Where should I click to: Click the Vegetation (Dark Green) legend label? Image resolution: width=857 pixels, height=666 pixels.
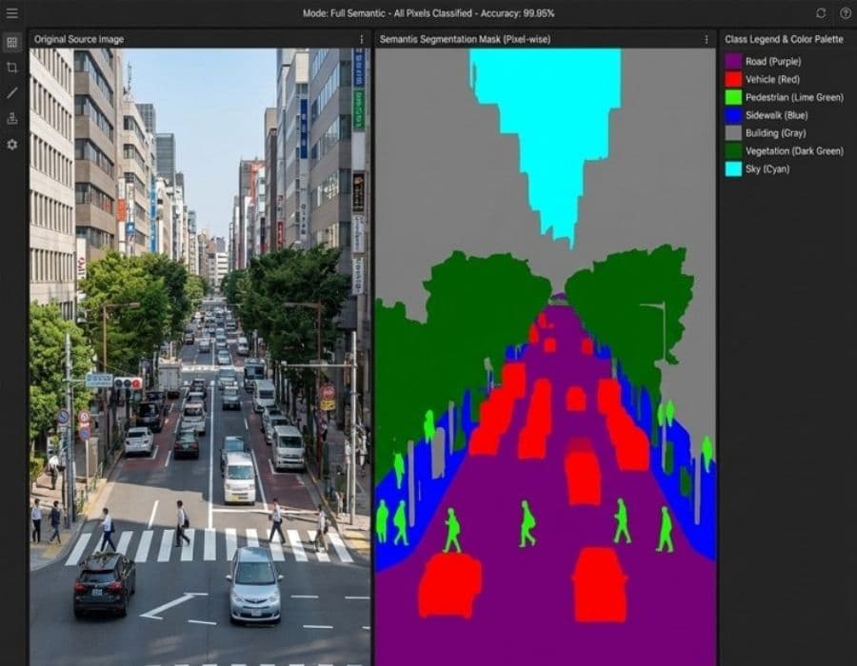coord(793,151)
